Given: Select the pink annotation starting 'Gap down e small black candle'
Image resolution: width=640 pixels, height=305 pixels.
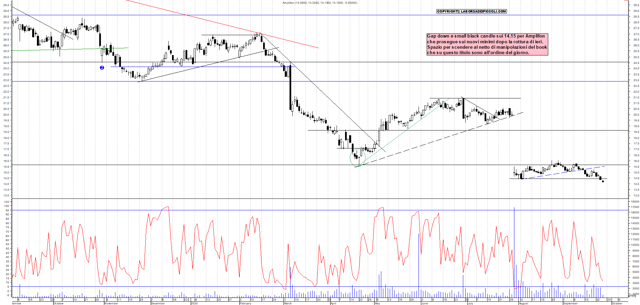Looking at the screenshot, I should tap(487, 44).
